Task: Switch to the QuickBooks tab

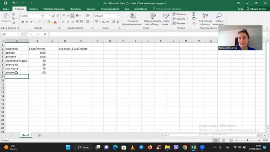Action: pyautogui.click(x=140, y=9)
